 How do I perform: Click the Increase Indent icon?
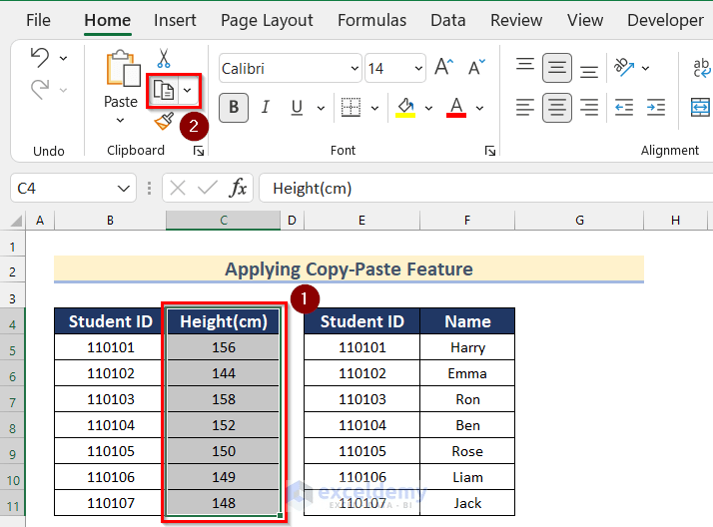pyautogui.click(x=656, y=108)
